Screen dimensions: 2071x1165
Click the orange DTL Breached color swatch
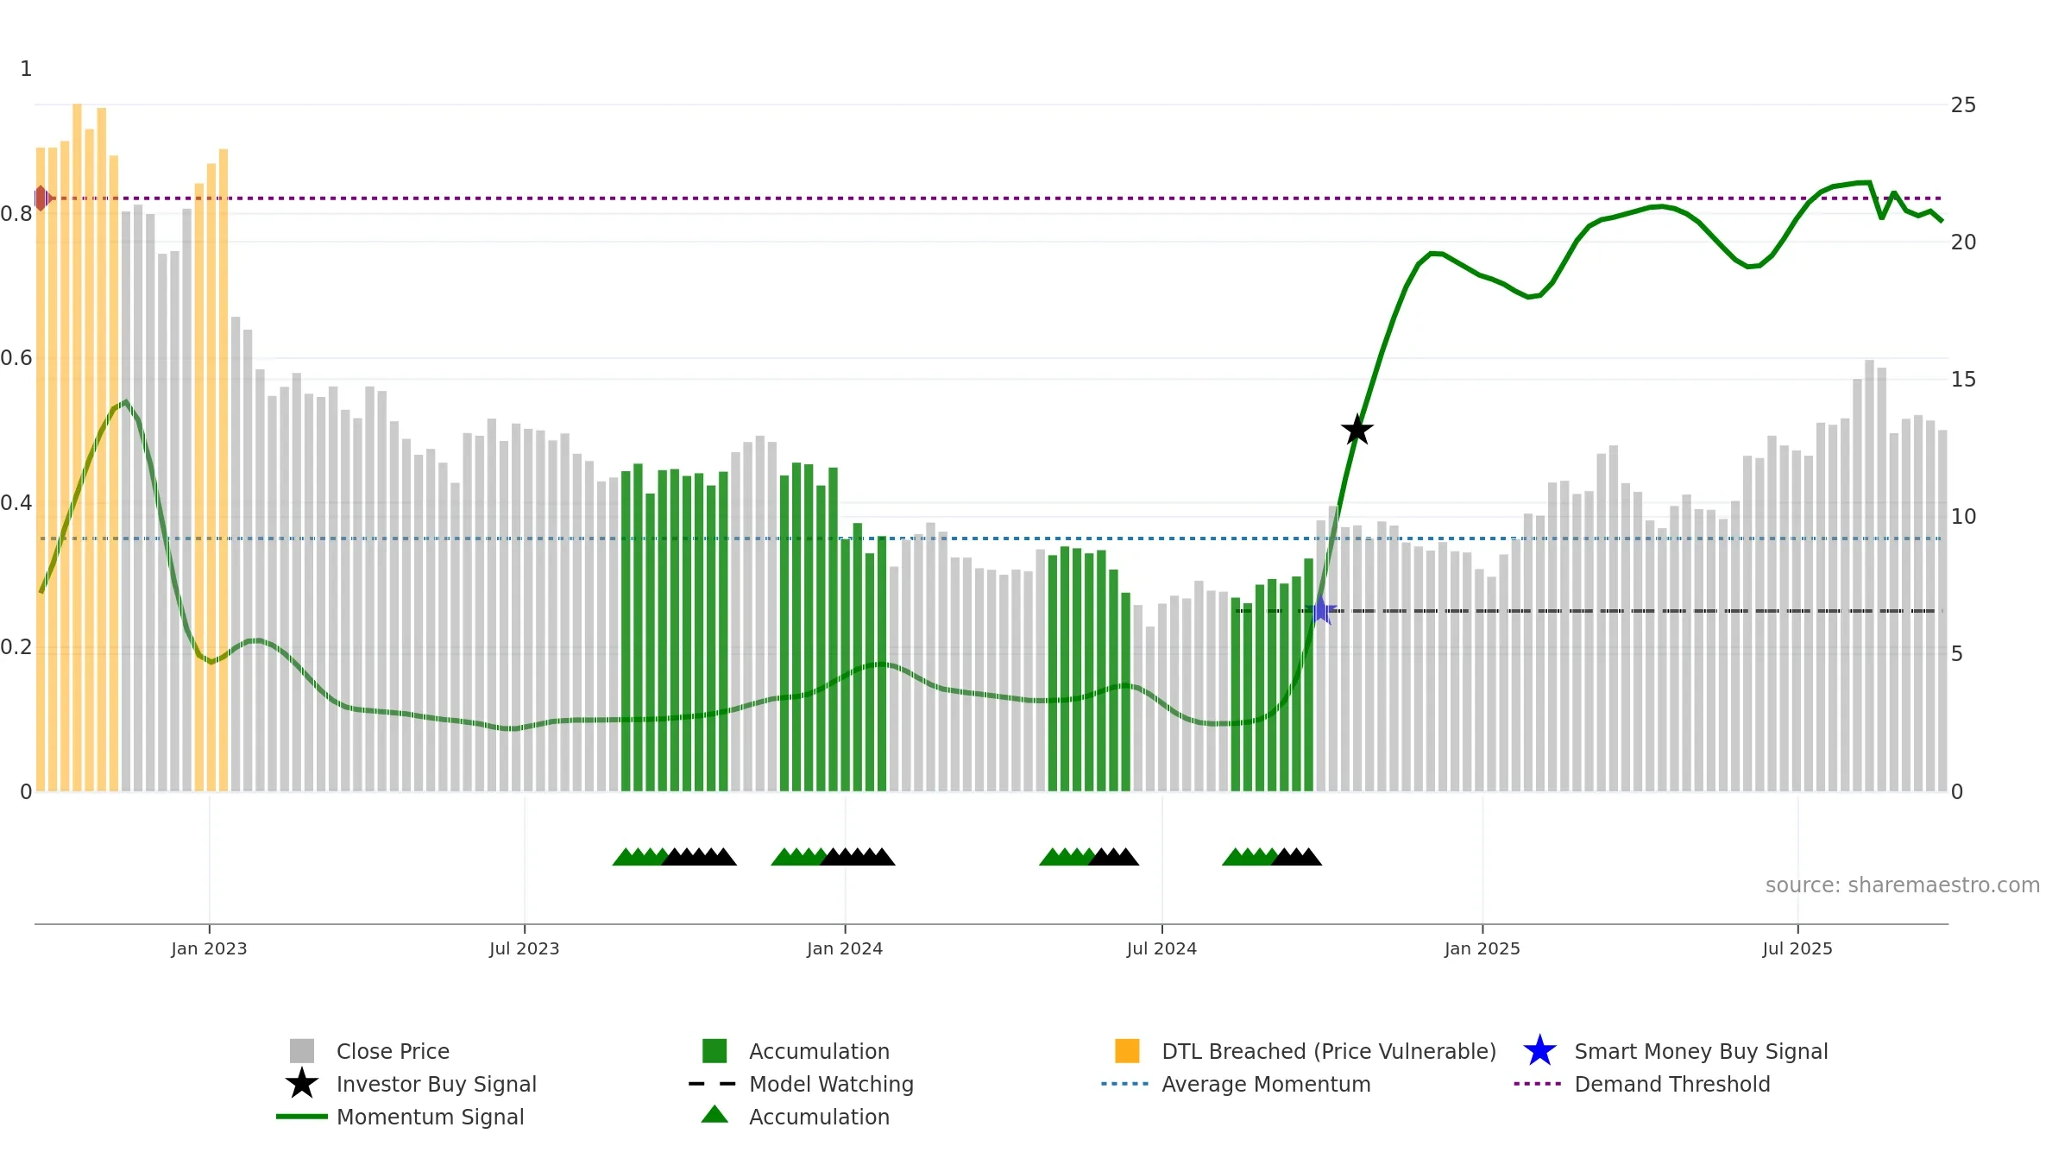pos(1127,1051)
